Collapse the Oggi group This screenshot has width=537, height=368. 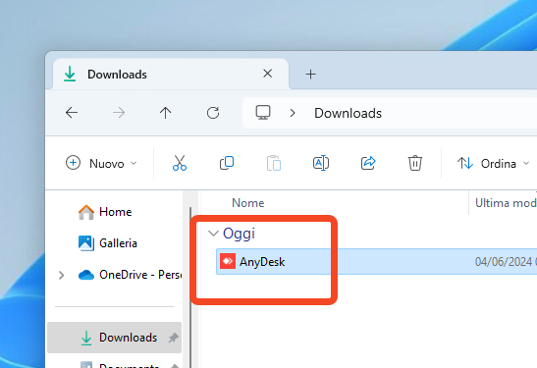pos(213,234)
